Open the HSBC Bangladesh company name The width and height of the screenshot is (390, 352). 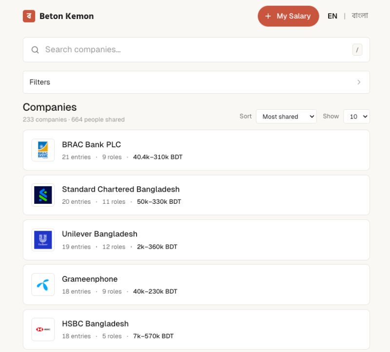(x=95, y=324)
